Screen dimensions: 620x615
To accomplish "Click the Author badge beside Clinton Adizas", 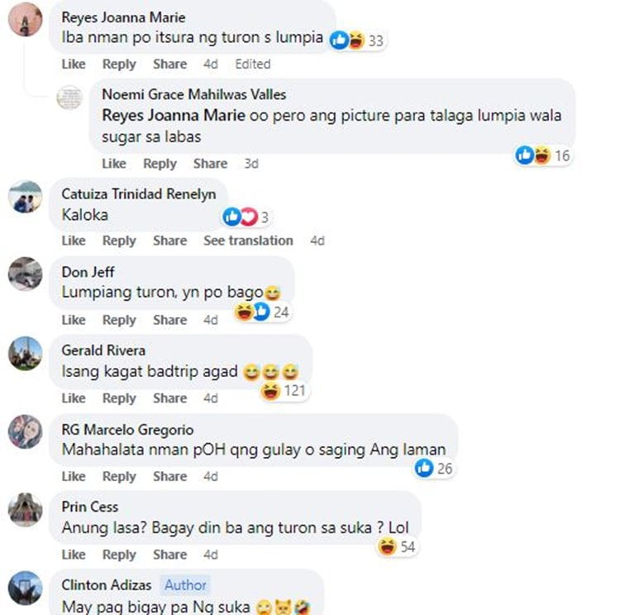I will tap(185, 585).
